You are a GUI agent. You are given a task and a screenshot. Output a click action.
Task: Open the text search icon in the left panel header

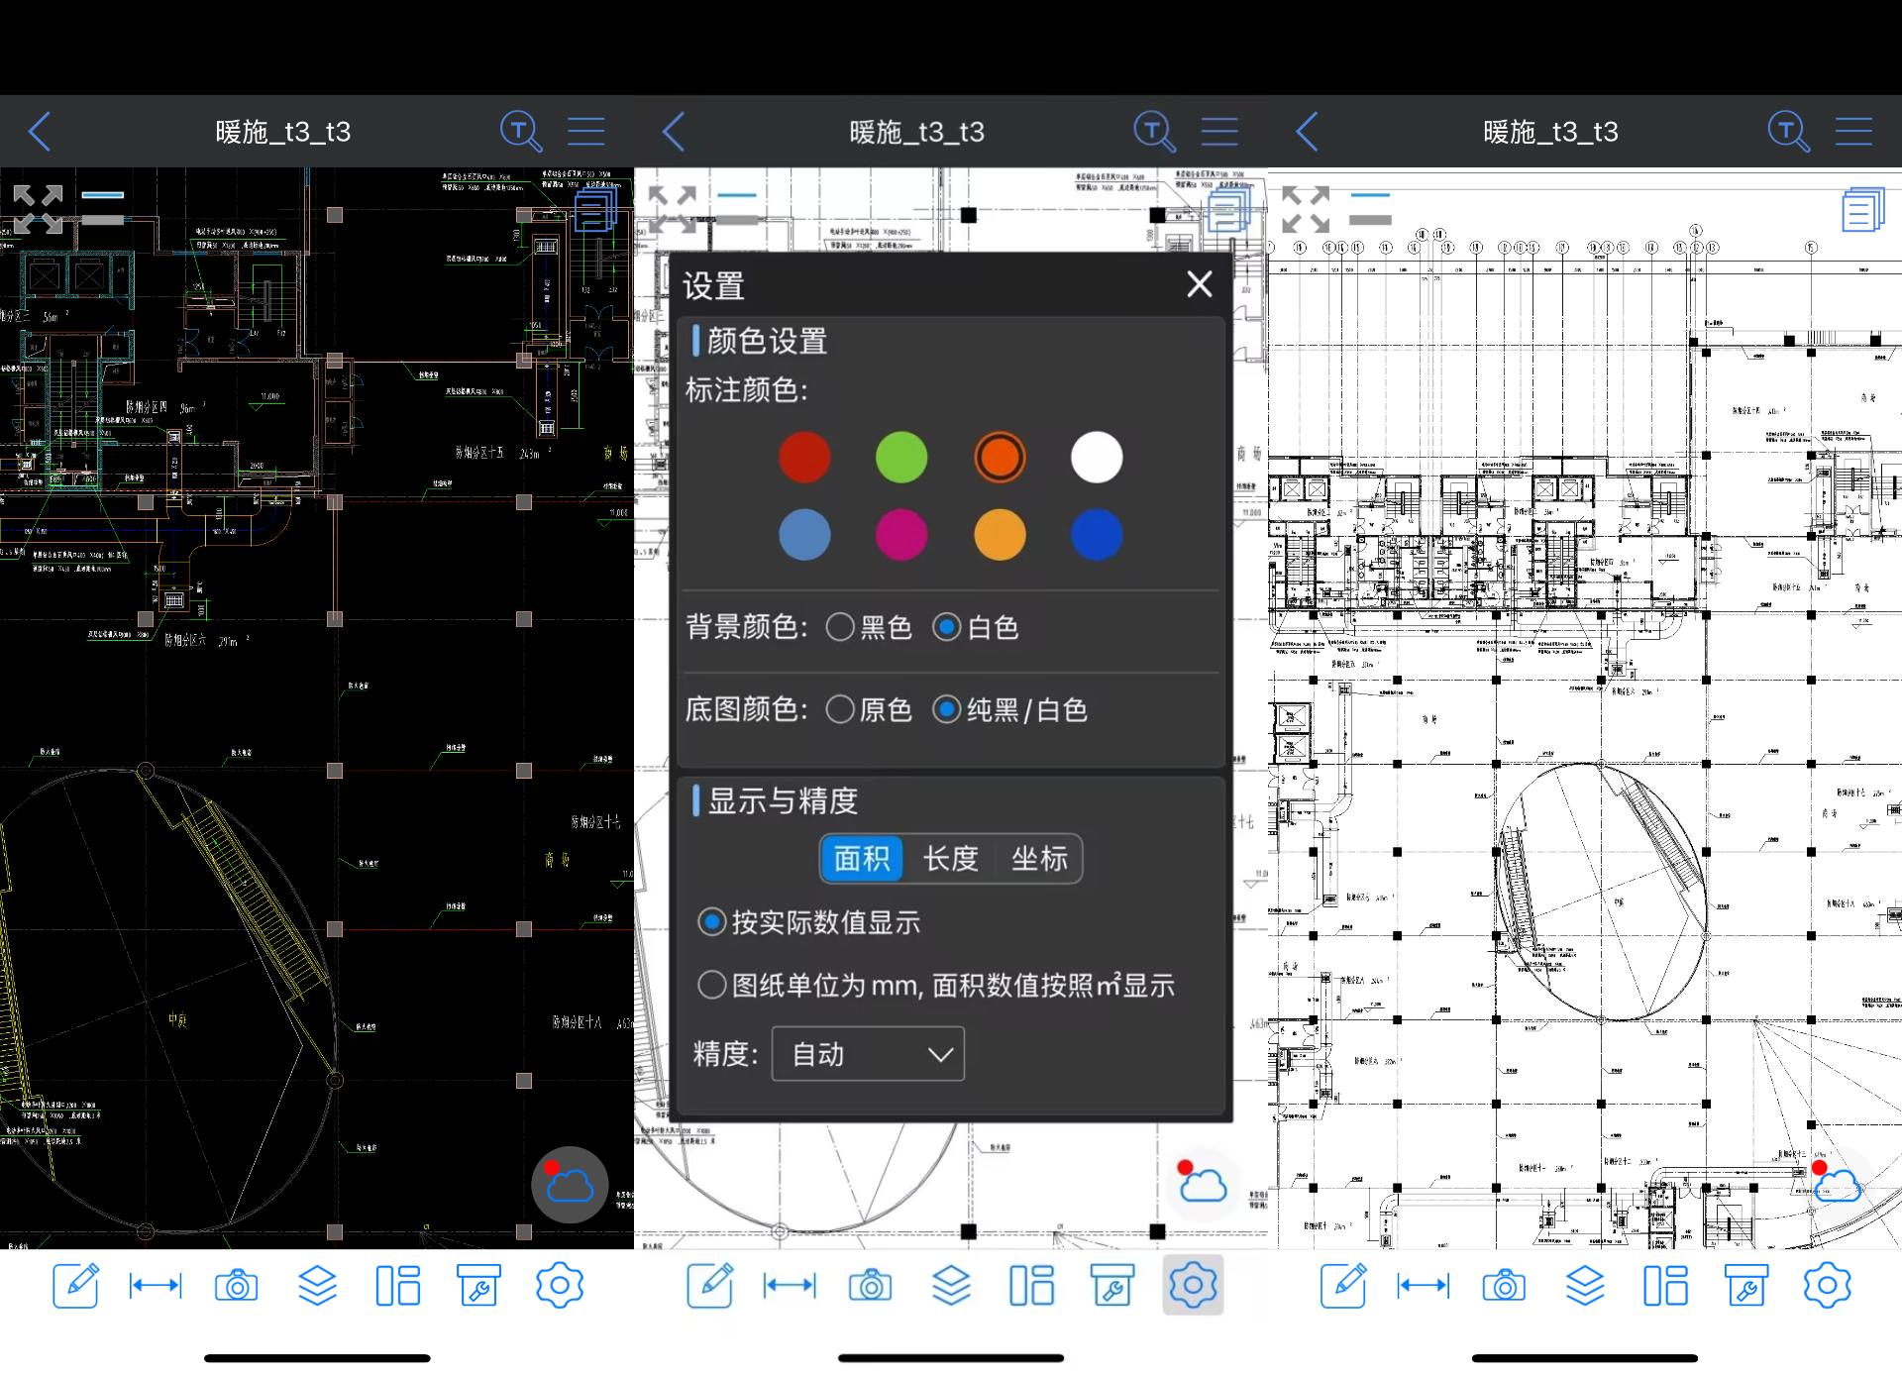(520, 132)
